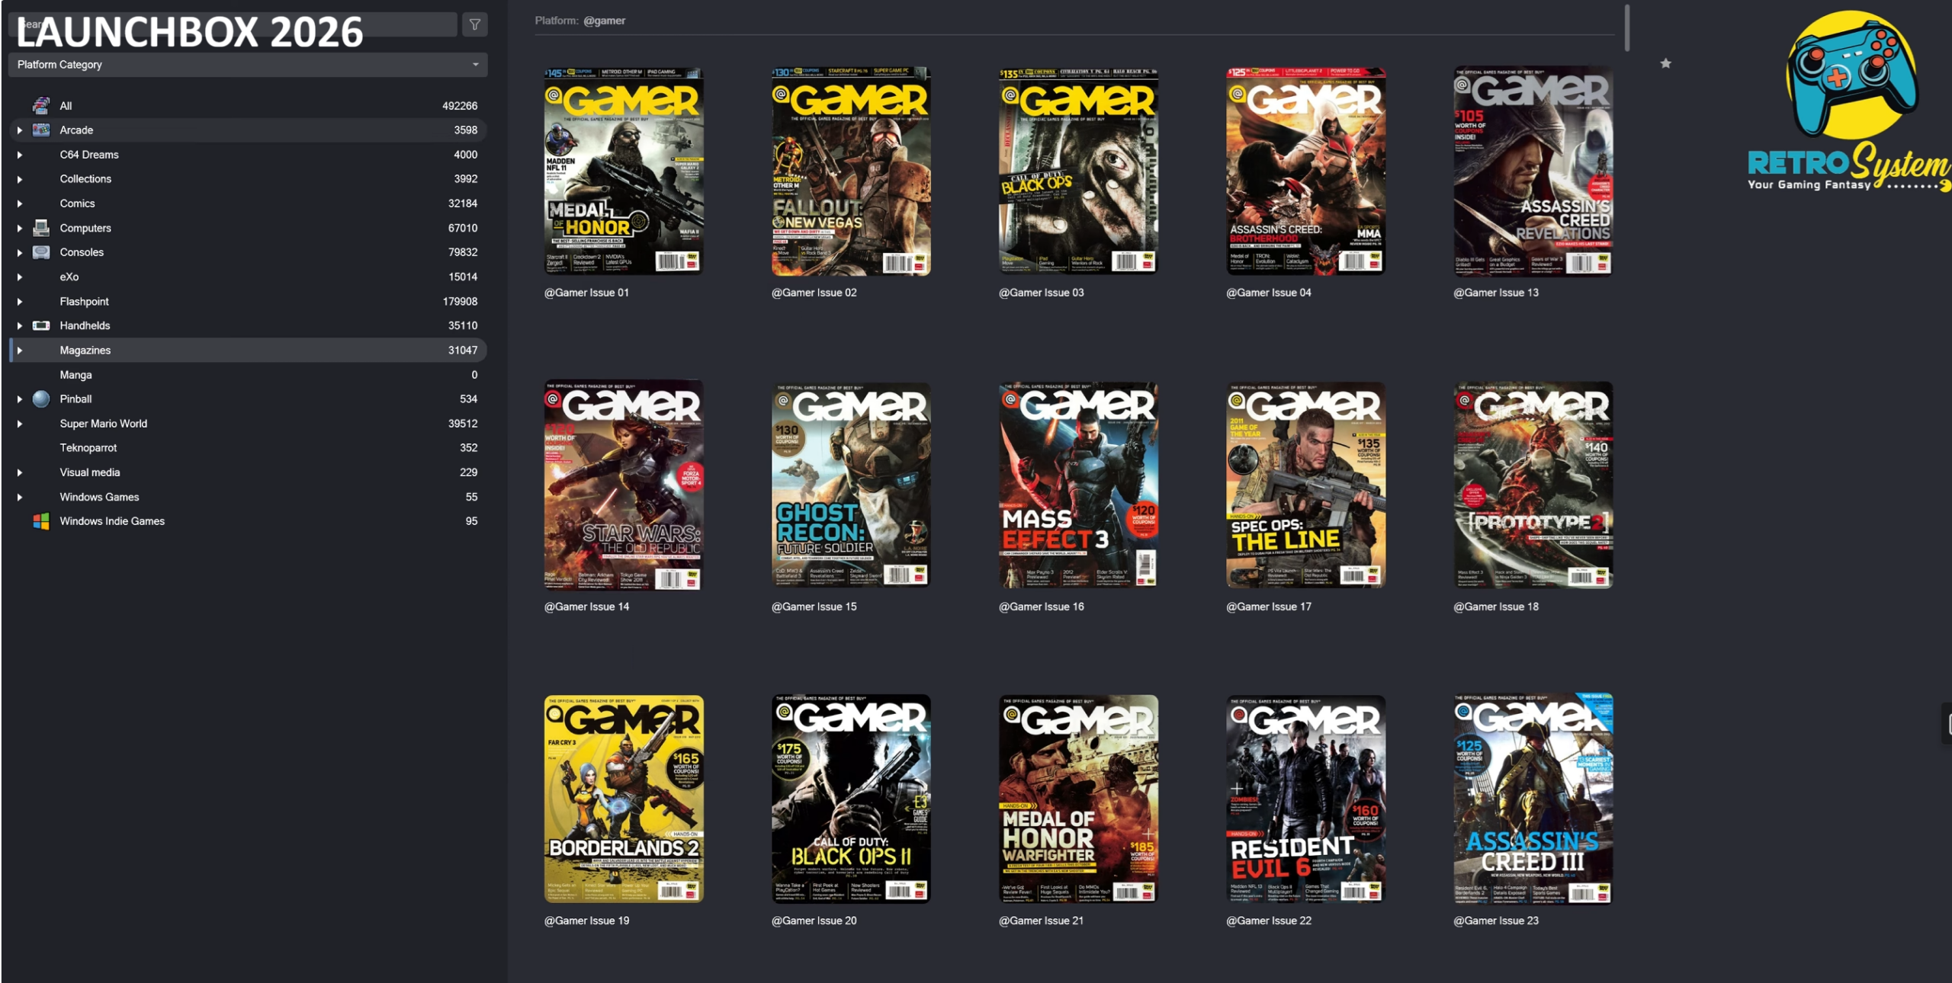This screenshot has width=1952, height=983.
Task: Expand the Pinball tree node
Action: (x=20, y=399)
